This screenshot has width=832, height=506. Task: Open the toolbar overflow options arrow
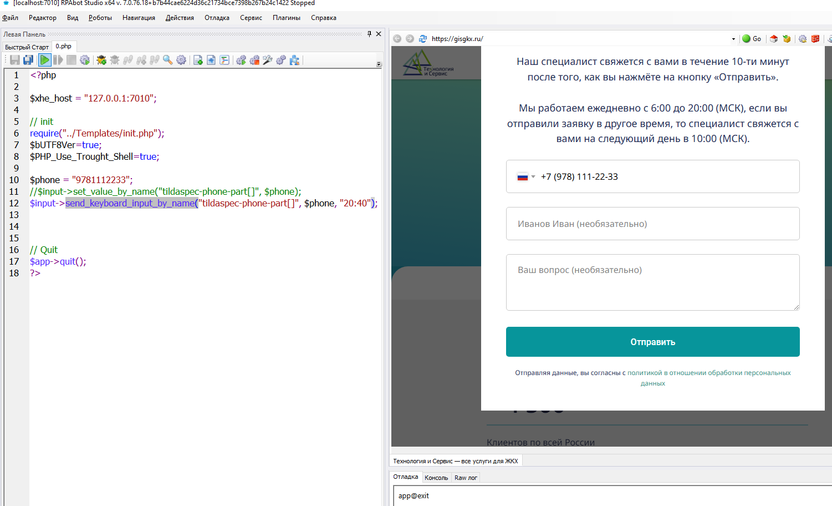[379, 64]
